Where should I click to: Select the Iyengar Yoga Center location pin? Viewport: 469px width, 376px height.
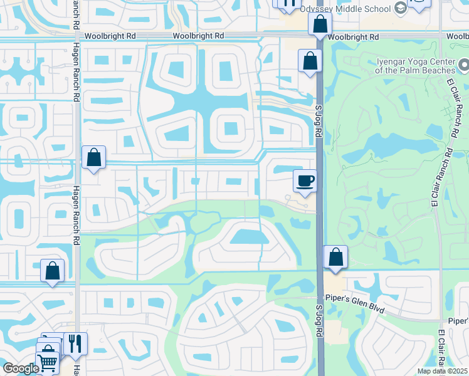pyautogui.click(x=465, y=65)
